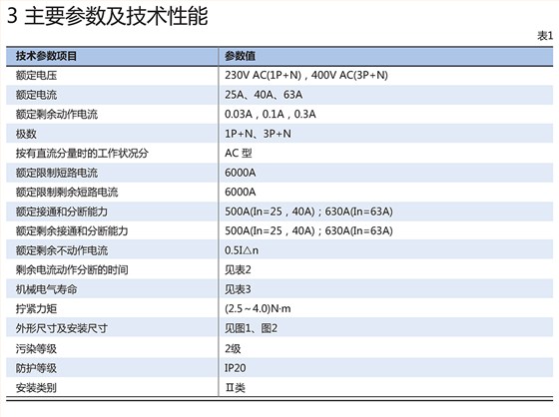559x417 pixels.
Task: Click the 额定接通和分断能力 row label
Action: pos(61,211)
